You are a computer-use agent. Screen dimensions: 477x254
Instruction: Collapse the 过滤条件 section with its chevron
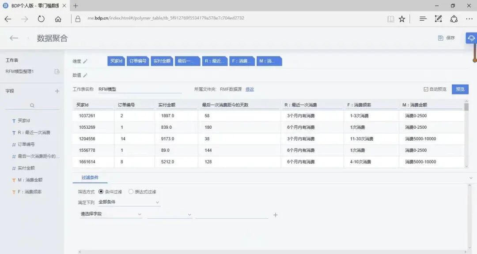click(x=470, y=178)
